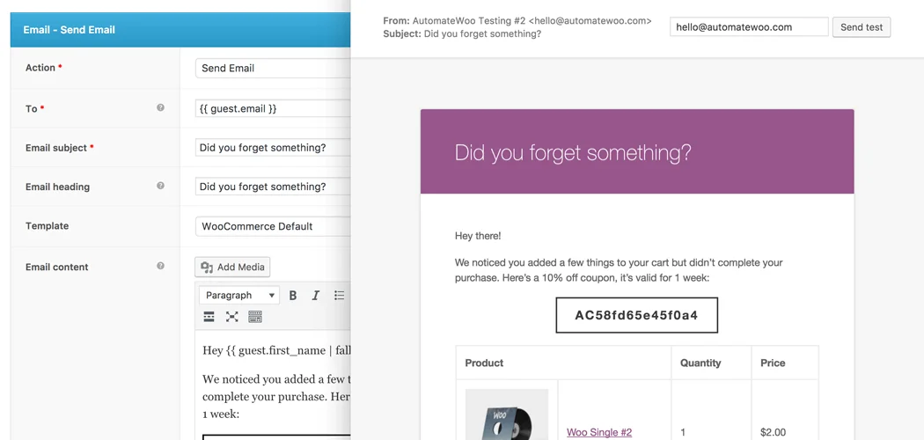The image size is (924, 440).
Task: View help tooltip for Email content
Action: [x=160, y=266]
